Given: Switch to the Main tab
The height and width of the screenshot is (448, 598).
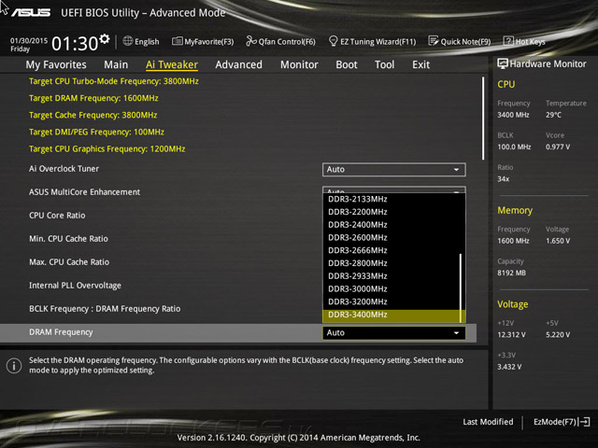Looking at the screenshot, I should (x=116, y=64).
